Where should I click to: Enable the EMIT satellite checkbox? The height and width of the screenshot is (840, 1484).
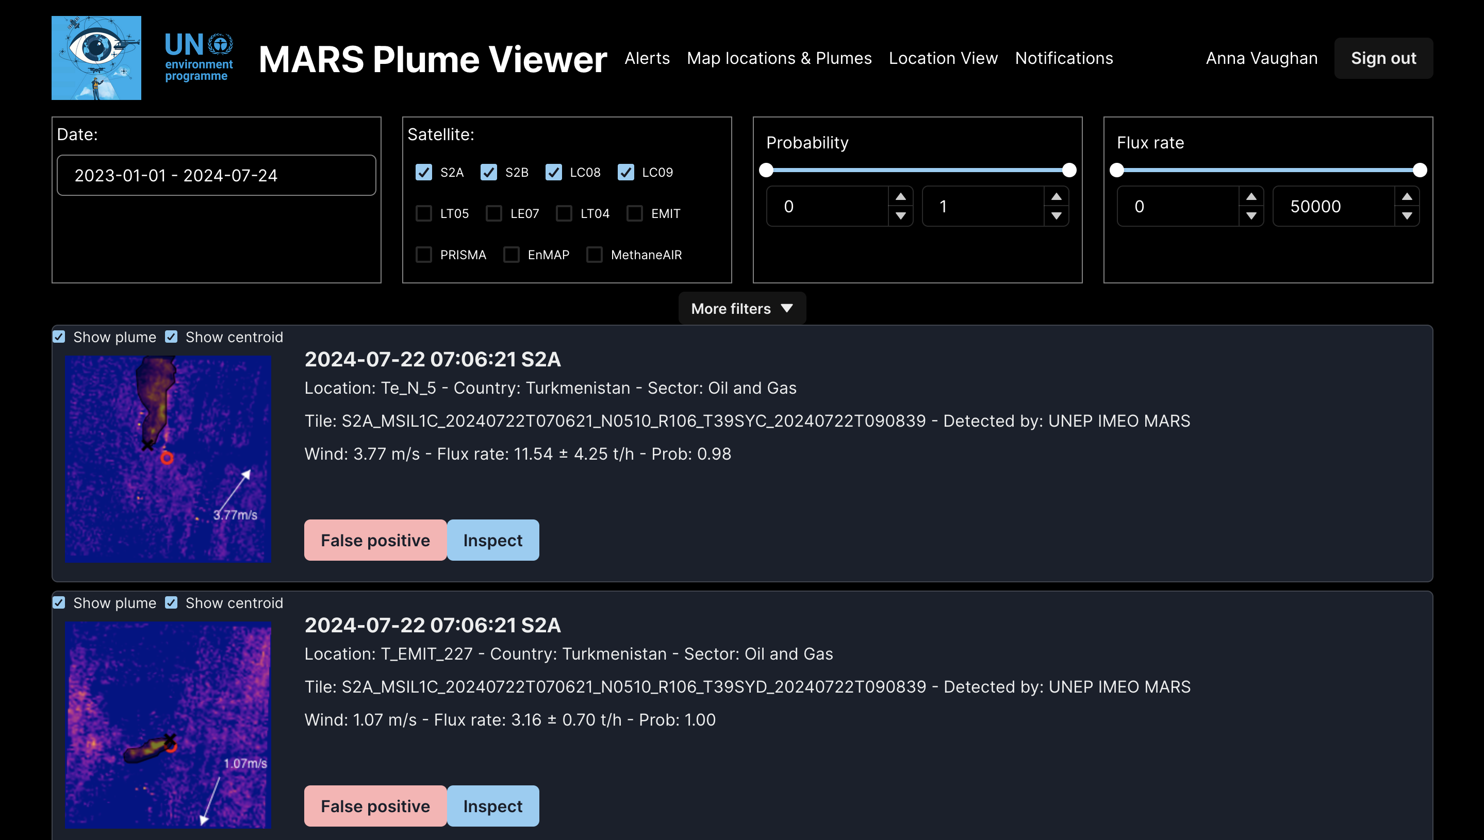pyautogui.click(x=634, y=213)
